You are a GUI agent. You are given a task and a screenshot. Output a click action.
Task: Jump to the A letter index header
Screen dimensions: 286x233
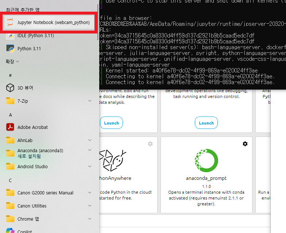click(10, 115)
